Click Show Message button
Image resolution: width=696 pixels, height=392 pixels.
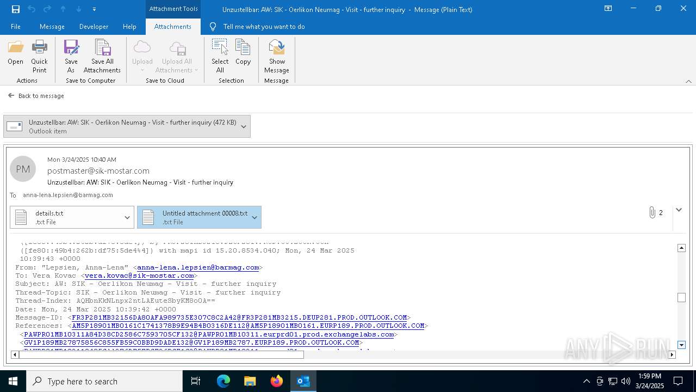tap(277, 56)
